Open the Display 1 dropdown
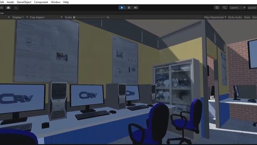The width and height of the screenshot is (257, 145). (20, 17)
